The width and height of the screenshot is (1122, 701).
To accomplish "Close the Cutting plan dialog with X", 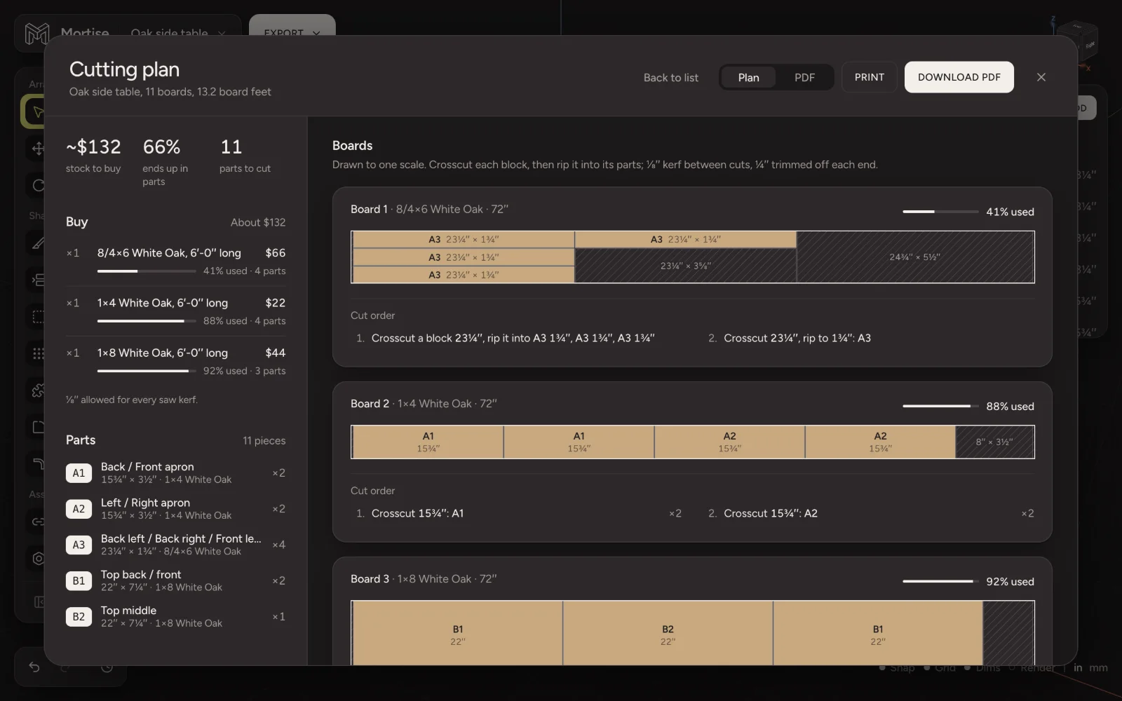I will coord(1041,77).
